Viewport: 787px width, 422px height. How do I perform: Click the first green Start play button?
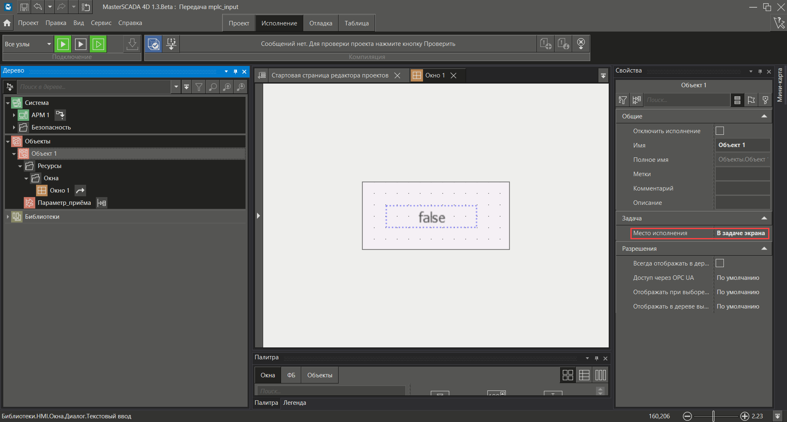point(63,44)
